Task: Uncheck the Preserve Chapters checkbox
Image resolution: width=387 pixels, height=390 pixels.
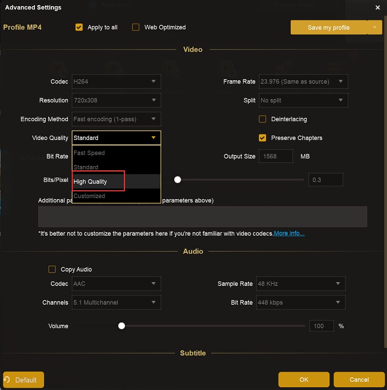Action: (263, 138)
